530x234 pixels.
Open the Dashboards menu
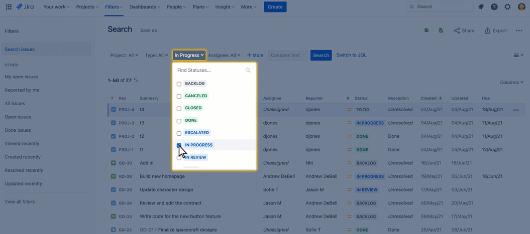(145, 7)
